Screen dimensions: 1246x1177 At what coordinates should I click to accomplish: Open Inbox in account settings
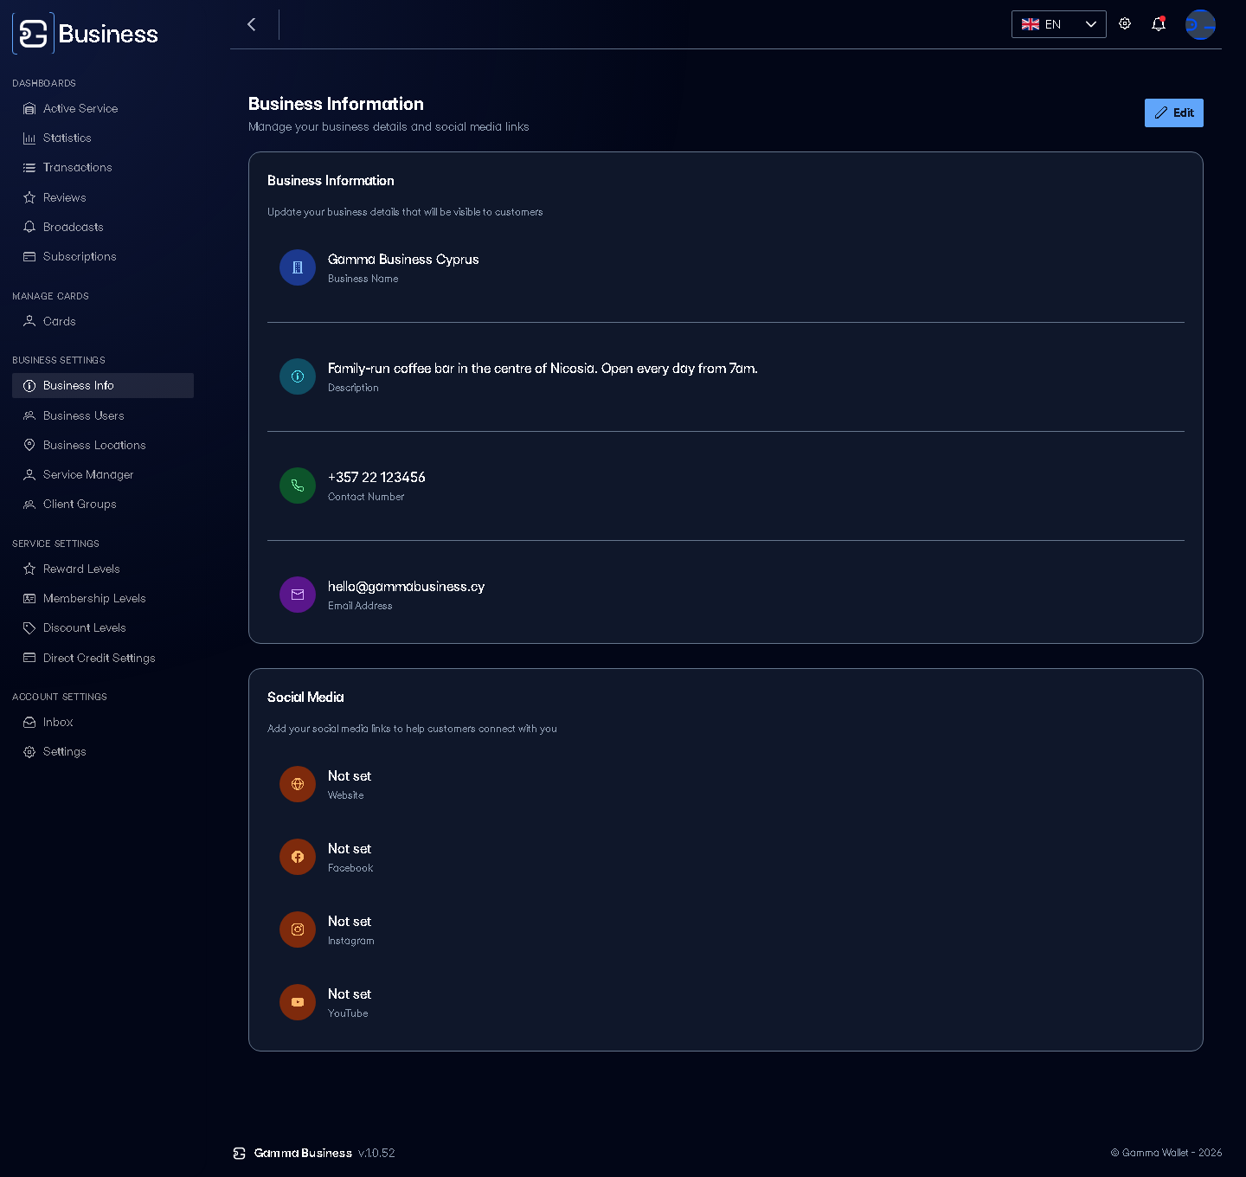click(103, 722)
